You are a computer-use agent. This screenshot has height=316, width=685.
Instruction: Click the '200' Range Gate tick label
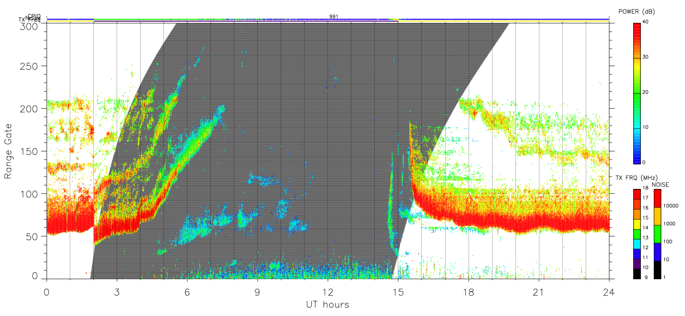(x=29, y=108)
